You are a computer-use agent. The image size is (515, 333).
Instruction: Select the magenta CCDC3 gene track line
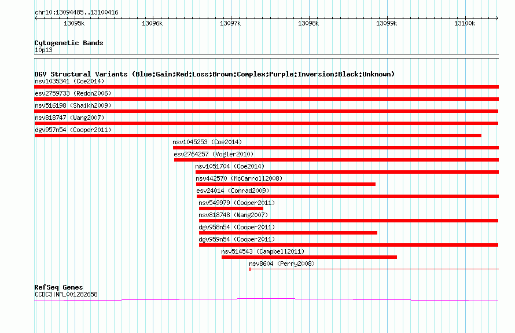pyautogui.click(x=266, y=299)
